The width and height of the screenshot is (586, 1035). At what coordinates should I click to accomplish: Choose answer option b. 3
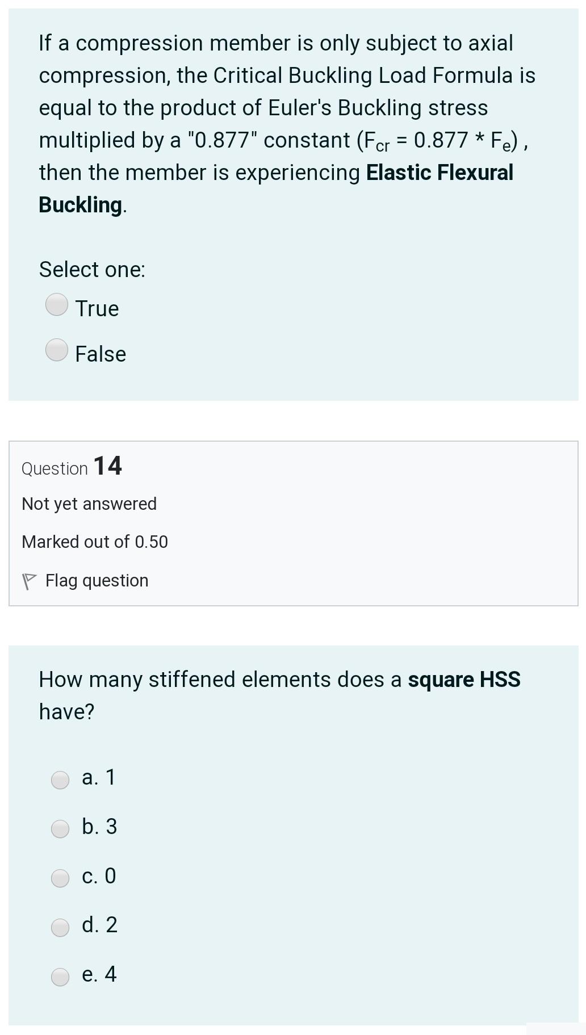coord(60,829)
